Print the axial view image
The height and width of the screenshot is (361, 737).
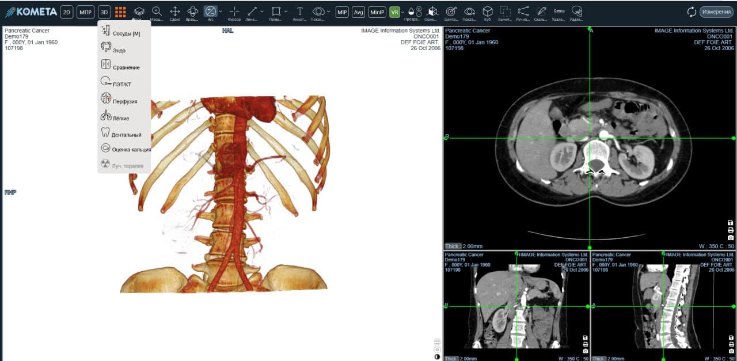coord(730,230)
